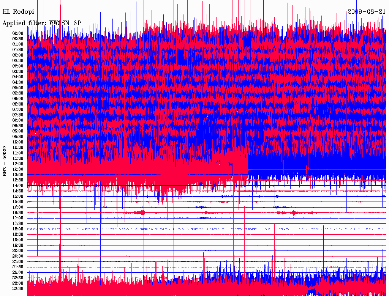Click the 21:30 time label

click(18, 267)
